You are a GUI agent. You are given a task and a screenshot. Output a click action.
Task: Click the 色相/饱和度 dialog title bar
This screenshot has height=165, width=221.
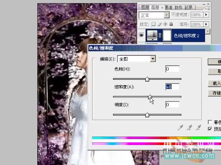point(154,48)
